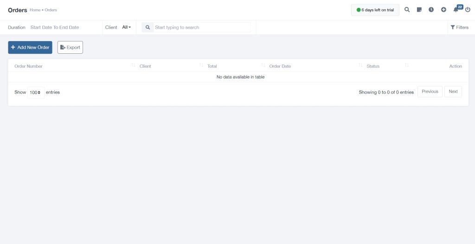Viewport: 475px width, 244px height.
Task: Go to Home breadcrumb link
Action: pyautogui.click(x=35, y=10)
